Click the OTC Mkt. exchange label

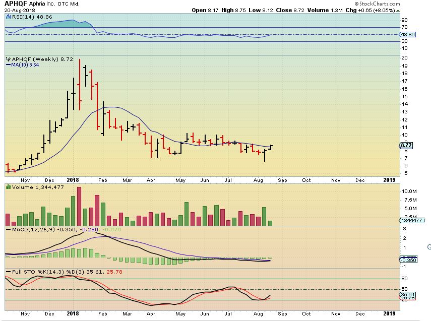tap(69, 4)
